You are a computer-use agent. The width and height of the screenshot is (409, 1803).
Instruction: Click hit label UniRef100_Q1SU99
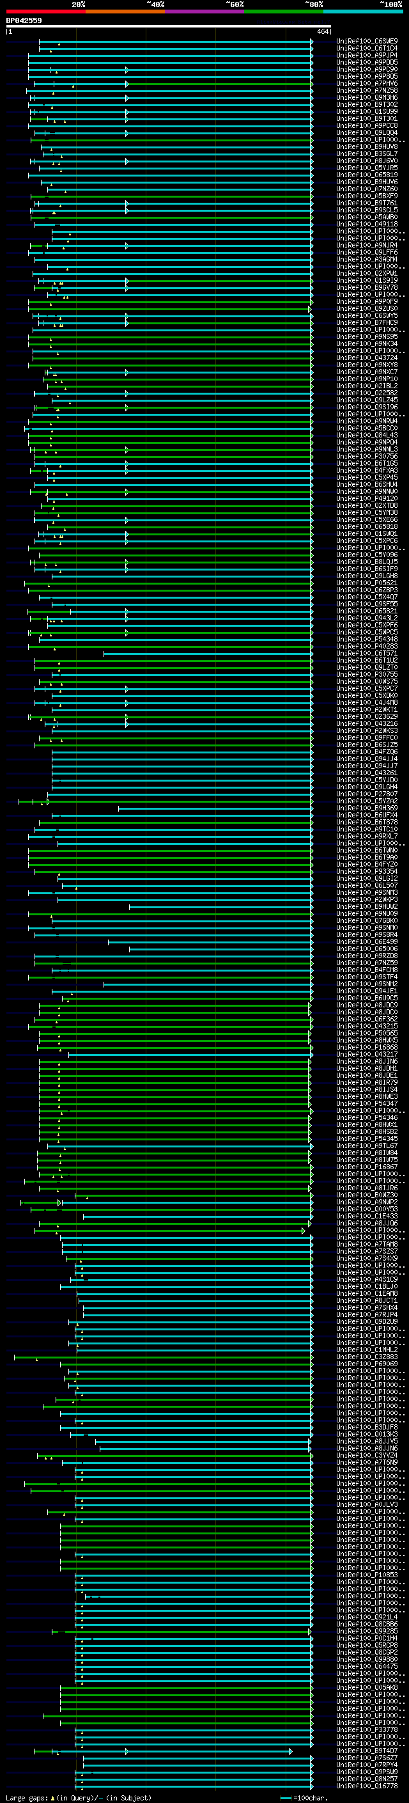coord(367,111)
